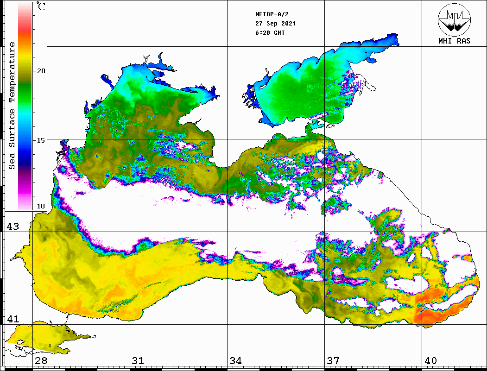Click the MHI RAS logo emblem

[454, 19]
